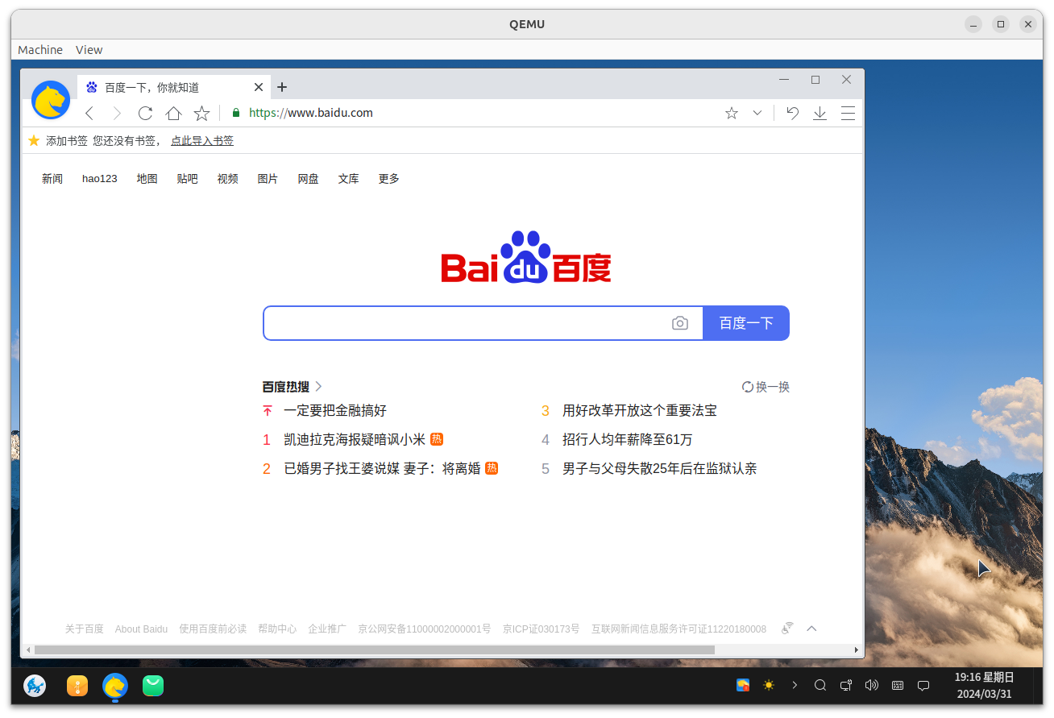The width and height of the screenshot is (1054, 718).
Task: Open the taskbar clock showing 19:16
Action: (984, 686)
